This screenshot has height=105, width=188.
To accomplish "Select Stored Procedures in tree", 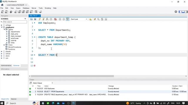I will click(x=14, y=47).
